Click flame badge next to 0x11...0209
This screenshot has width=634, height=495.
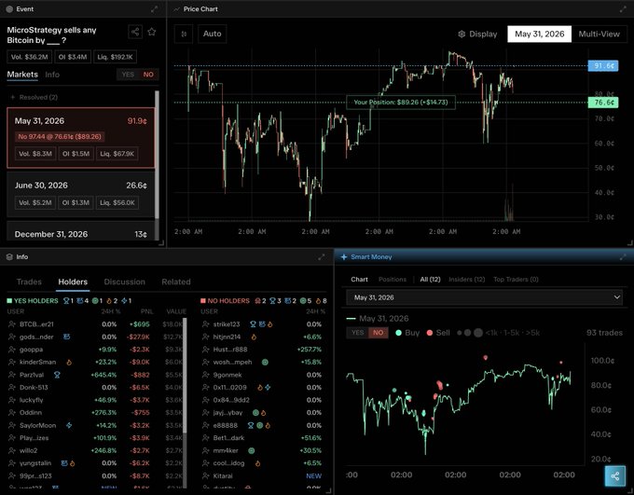(x=260, y=388)
